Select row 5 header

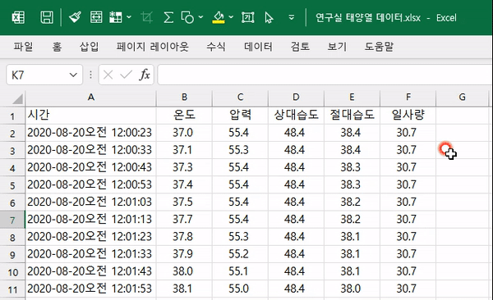pos(12,185)
